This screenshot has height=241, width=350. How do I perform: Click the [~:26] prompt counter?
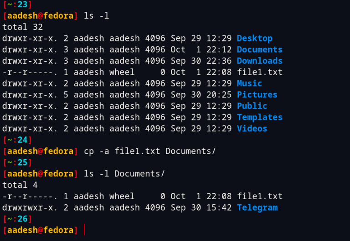coord(15,219)
